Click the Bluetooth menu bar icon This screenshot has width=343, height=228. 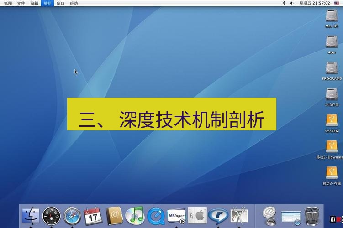[284, 3]
